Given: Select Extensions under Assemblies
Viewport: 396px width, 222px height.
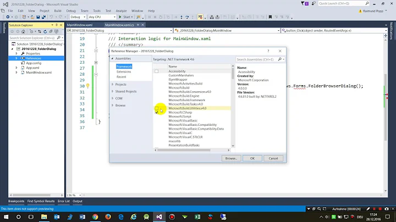Looking at the screenshot, I should point(124,71).
